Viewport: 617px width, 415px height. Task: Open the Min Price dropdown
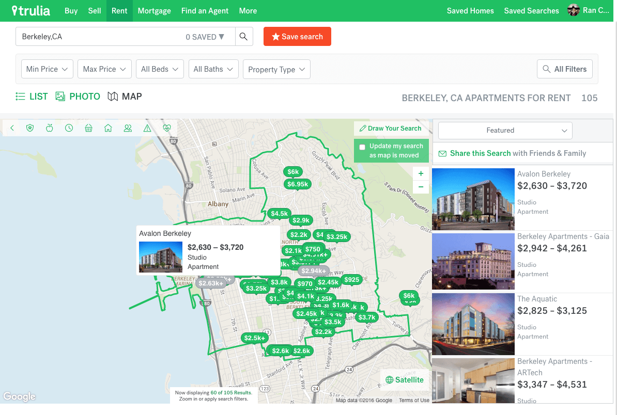tap(47, 69)
